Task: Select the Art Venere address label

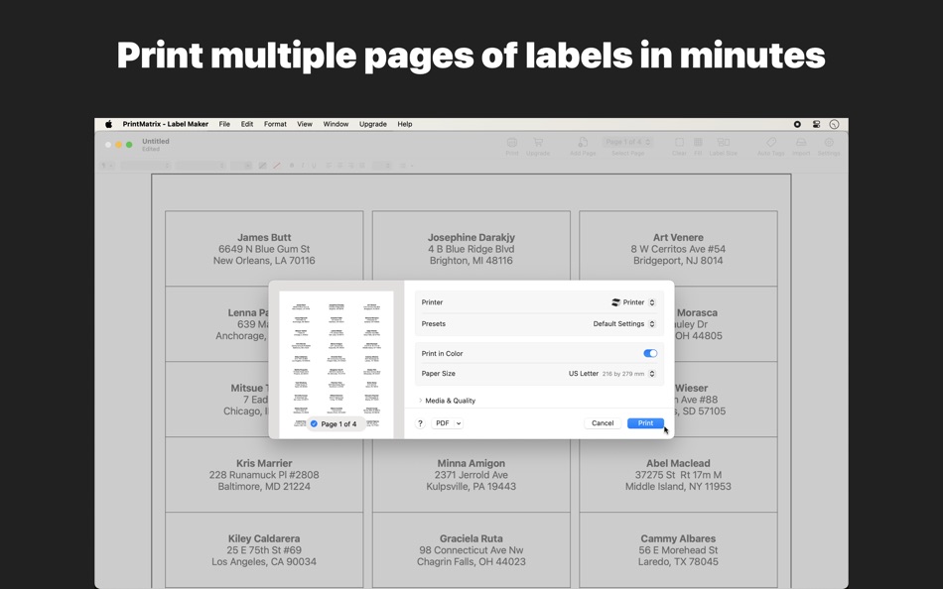Action: (678, 249)
